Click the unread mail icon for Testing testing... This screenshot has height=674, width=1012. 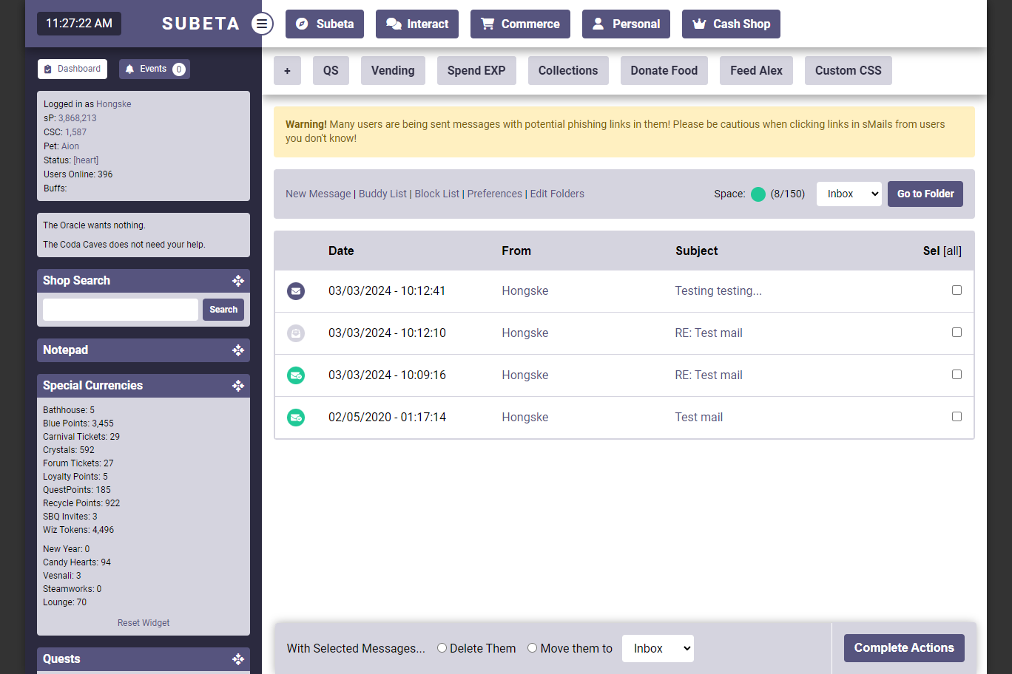(x=296, y=291)
